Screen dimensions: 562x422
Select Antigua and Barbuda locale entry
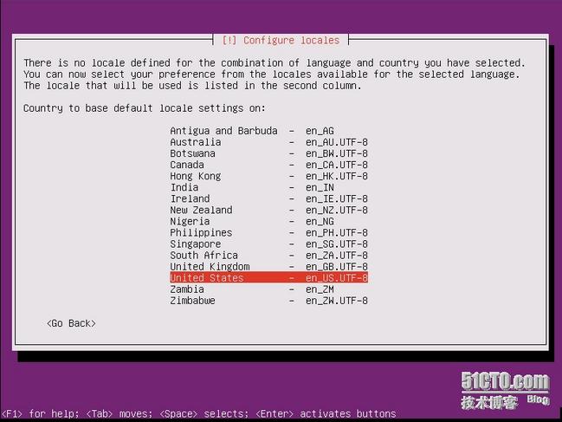[x=223, y=131]
